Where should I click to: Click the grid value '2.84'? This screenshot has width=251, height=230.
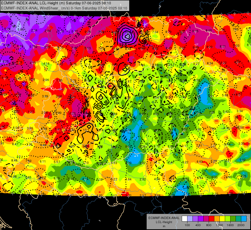(48, 31)
